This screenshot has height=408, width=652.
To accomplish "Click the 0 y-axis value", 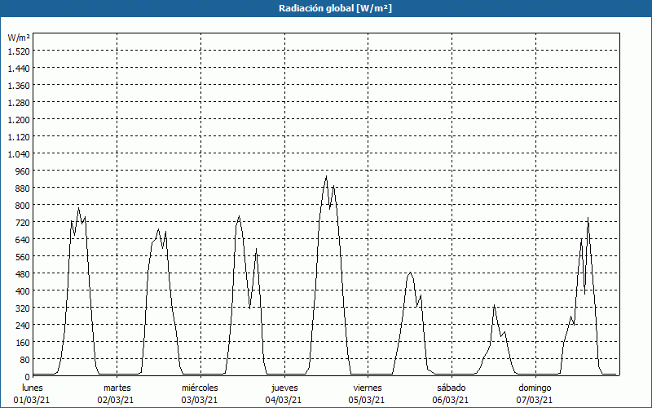I will click(28, 377).
